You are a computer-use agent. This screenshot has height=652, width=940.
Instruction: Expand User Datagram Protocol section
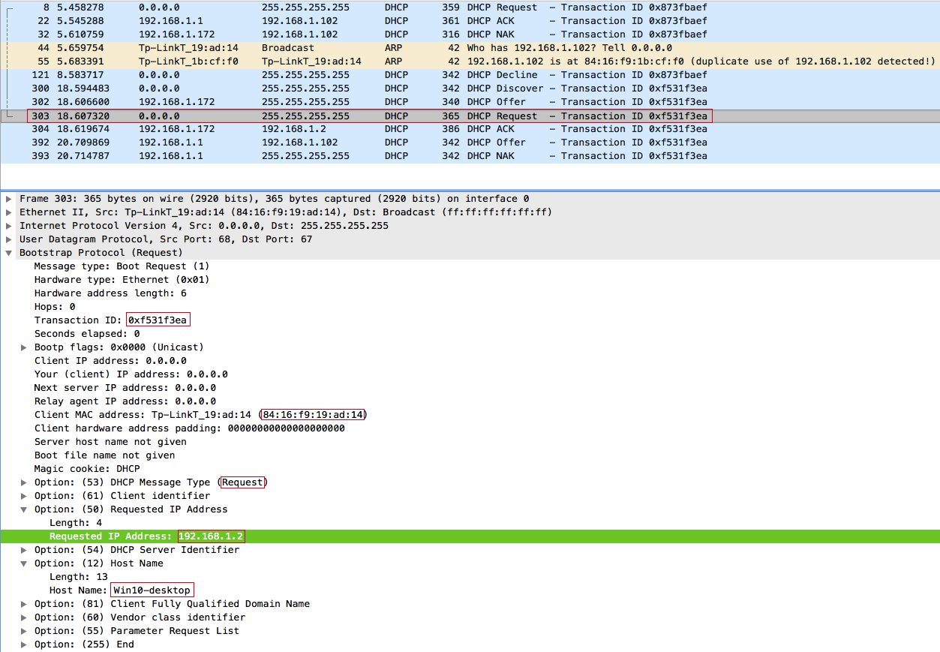point(8,239)
